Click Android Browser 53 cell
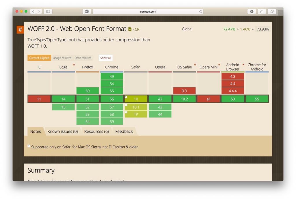Image resolution: width=296 pixels, height=199 pixels. point(233,99)
